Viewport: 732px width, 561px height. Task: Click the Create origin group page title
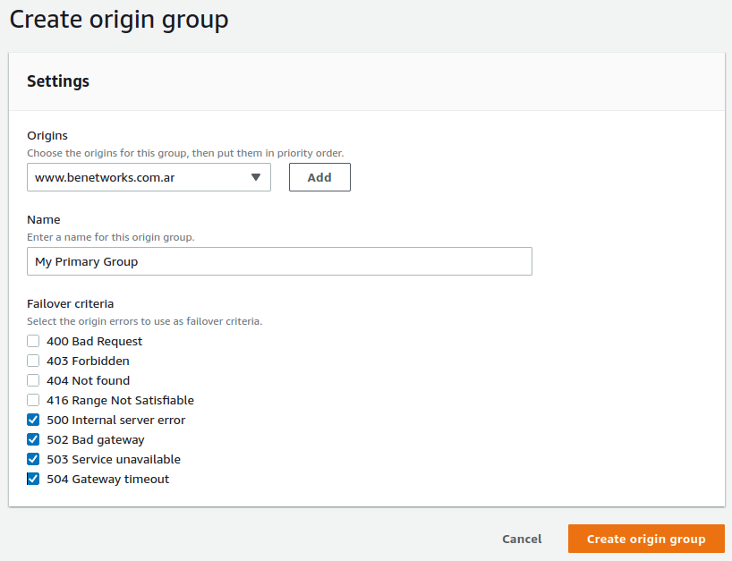(119, 20)
